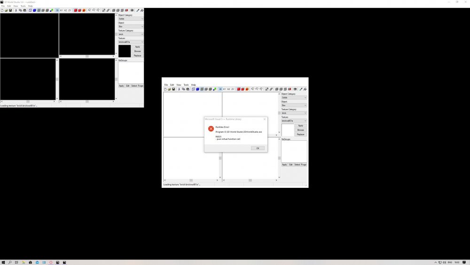Viewport: 470px width, 265px height.
Task: Select four-view layout icon in black-viewport window
Action: 30,10
